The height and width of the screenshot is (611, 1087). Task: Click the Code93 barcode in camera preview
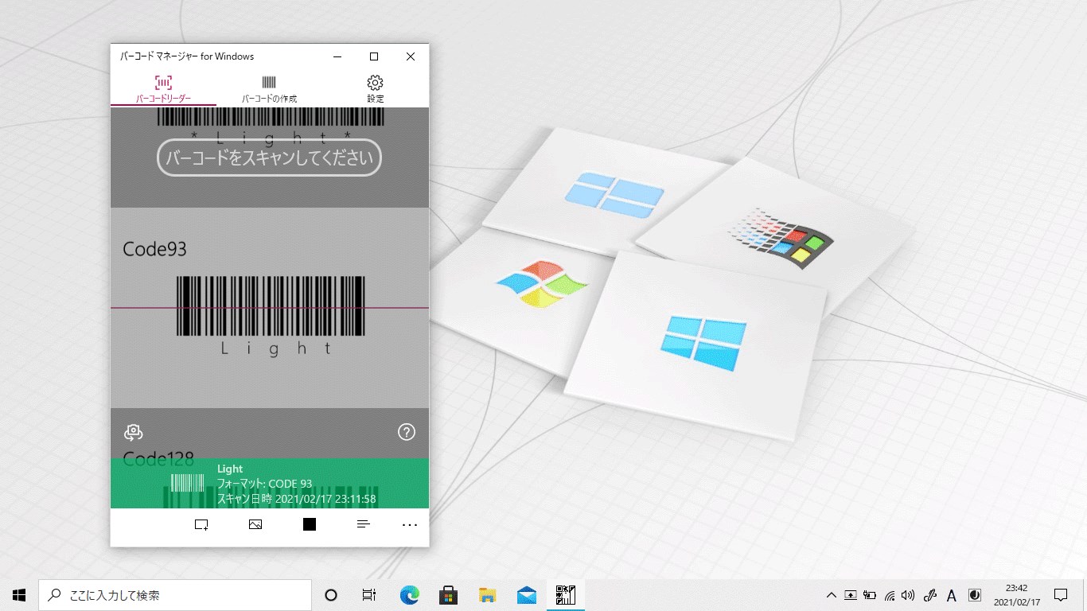point(271,305)
